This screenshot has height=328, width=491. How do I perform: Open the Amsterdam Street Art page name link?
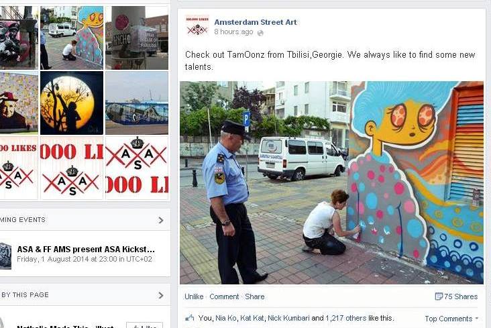(255, 22)
